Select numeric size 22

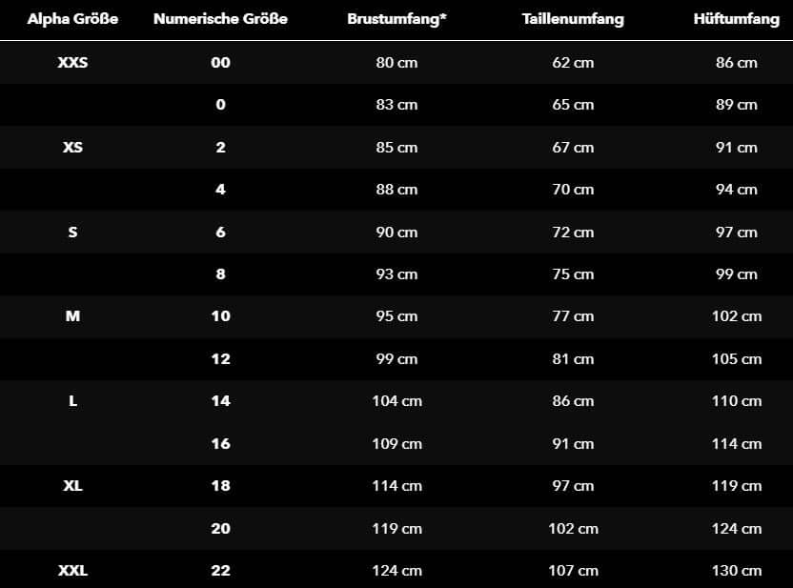coord(220,571)
